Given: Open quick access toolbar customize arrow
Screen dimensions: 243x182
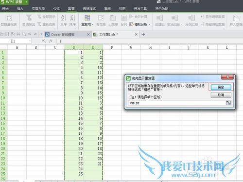Looking at the screenshot, I should coord(41,34).
